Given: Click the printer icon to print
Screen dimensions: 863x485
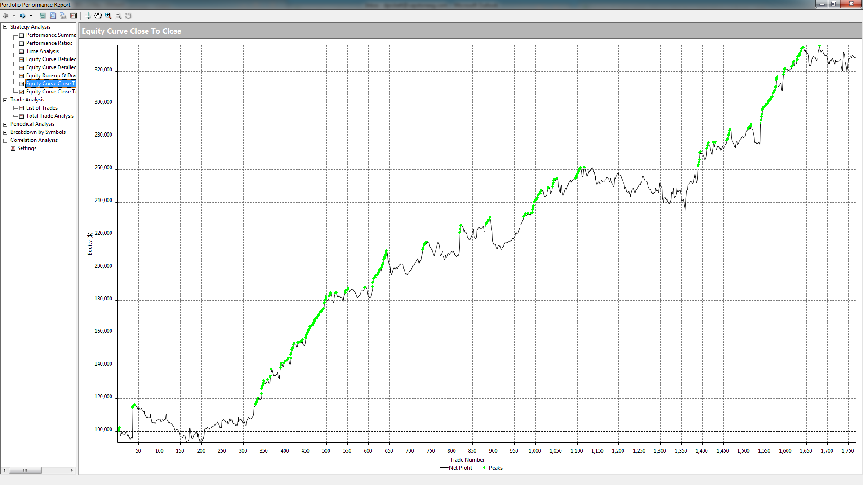Looking at the screenshot, I should (x=63, y=16).
